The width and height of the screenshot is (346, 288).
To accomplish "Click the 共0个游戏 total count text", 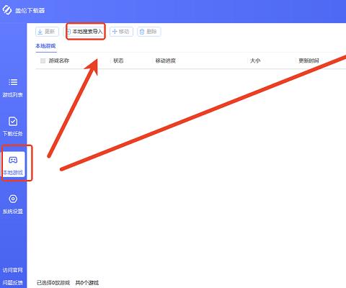I will point(87,283).
